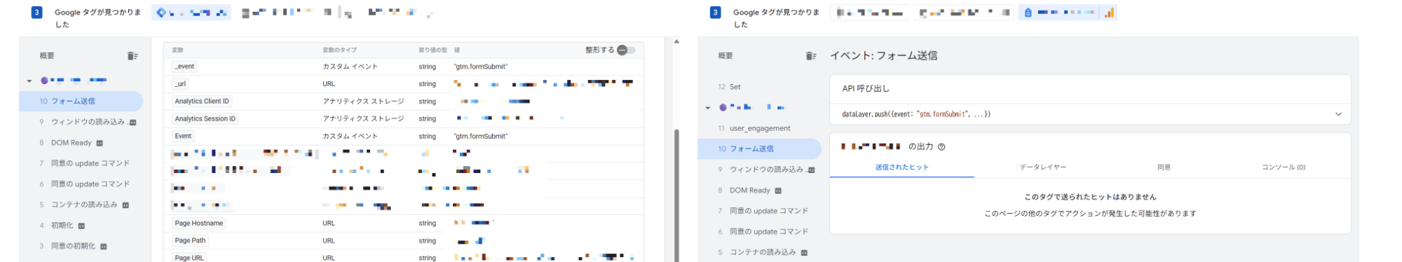Click the 'API 呼び出し' heading
The height and width of the screenshot is (262, 1402).
[x=866, y=89]
